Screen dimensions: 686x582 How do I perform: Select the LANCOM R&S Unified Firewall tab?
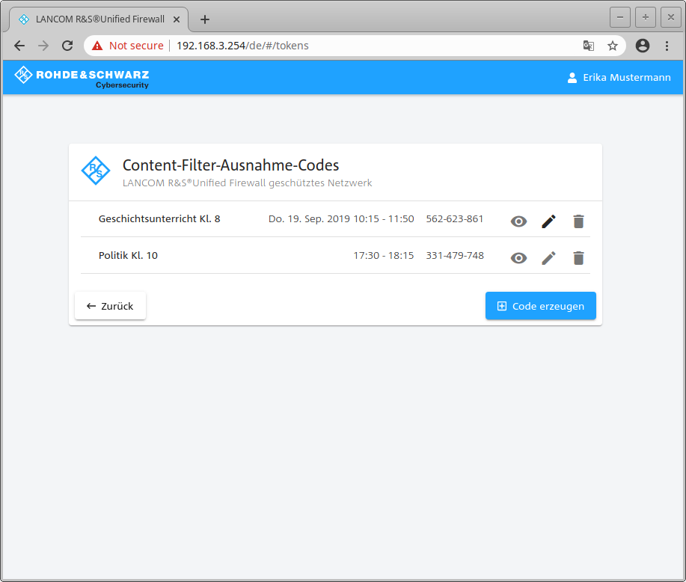pos(97,19)
